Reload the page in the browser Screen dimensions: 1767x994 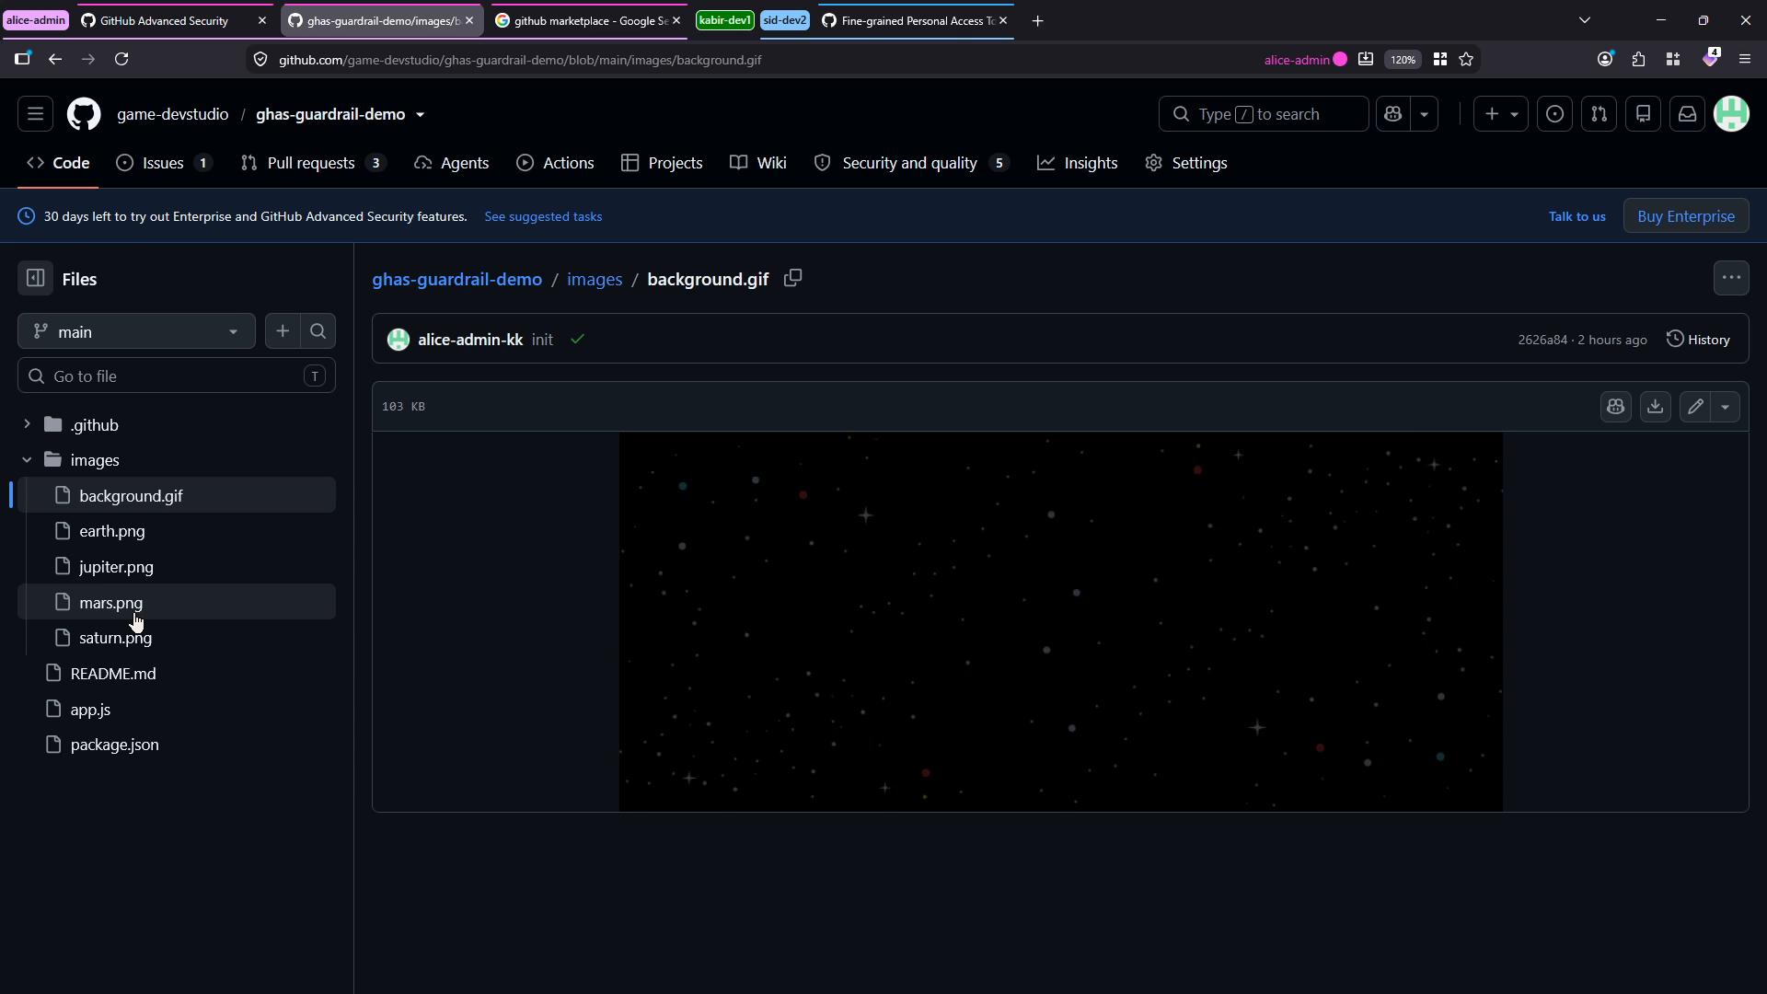121,59
